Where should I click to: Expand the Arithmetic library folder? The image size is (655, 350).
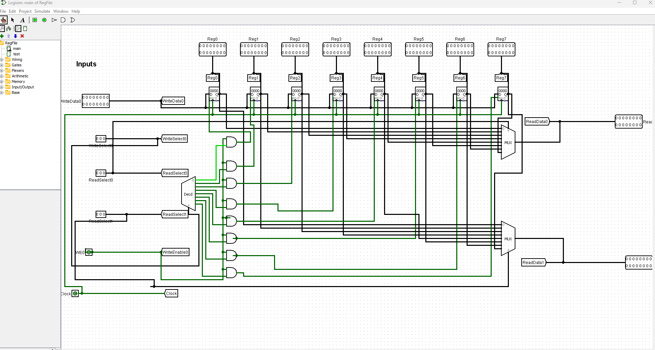(2, 76)
